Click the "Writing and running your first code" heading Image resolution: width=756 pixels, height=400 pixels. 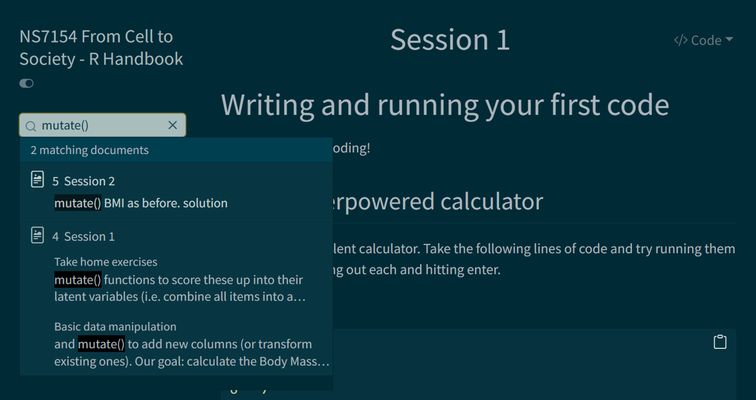point(445,105)
